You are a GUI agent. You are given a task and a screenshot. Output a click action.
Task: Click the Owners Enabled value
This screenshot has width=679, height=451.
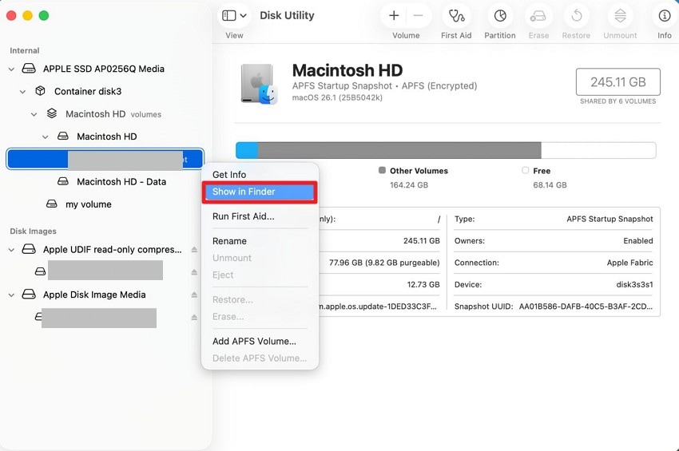point(638,240)
